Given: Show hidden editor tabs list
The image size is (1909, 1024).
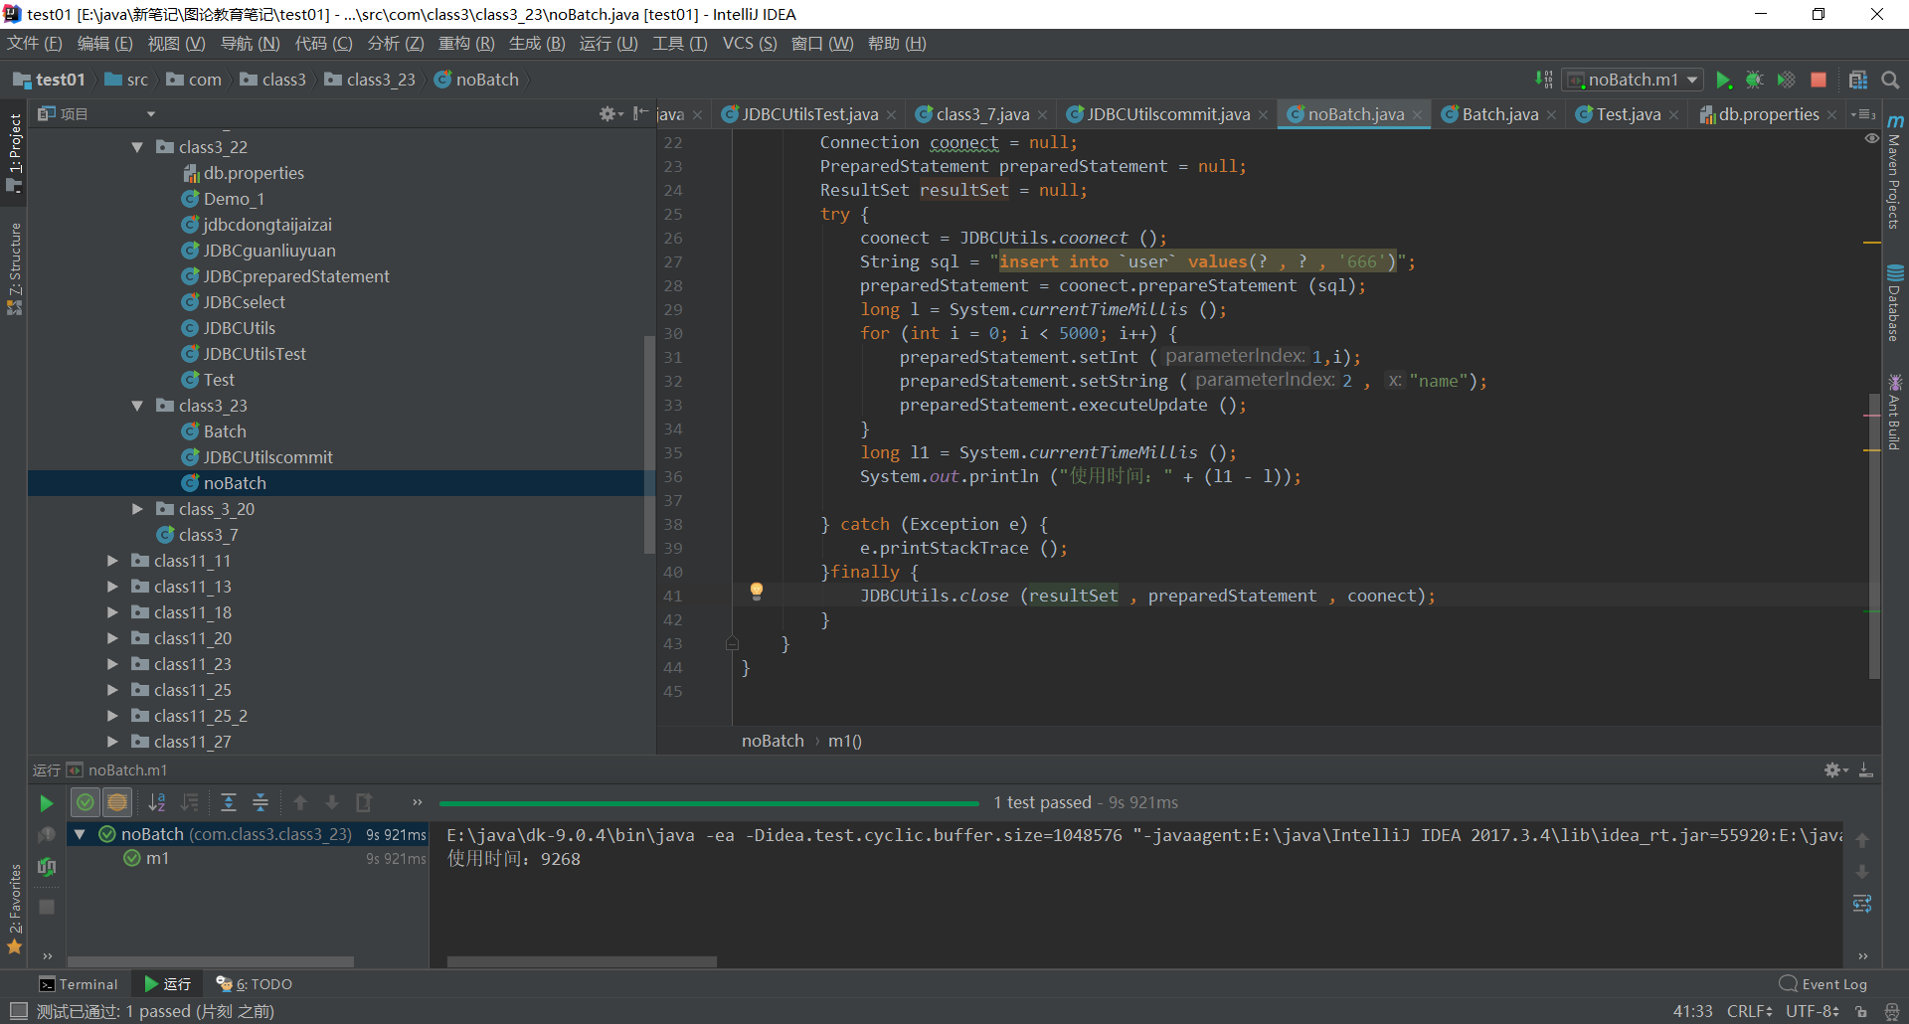Looking at the screenshot, I should 1864,114.
